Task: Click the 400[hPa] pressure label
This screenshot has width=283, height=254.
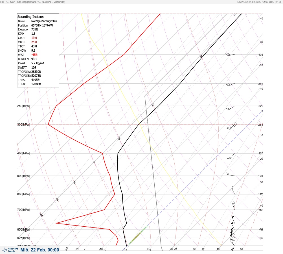Action: tap(23, 153)
